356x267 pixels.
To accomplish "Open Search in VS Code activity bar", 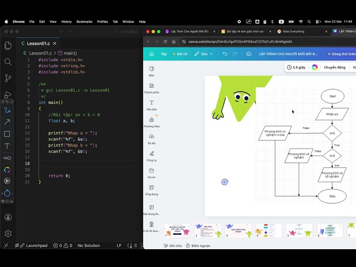I will coord(8,62).
